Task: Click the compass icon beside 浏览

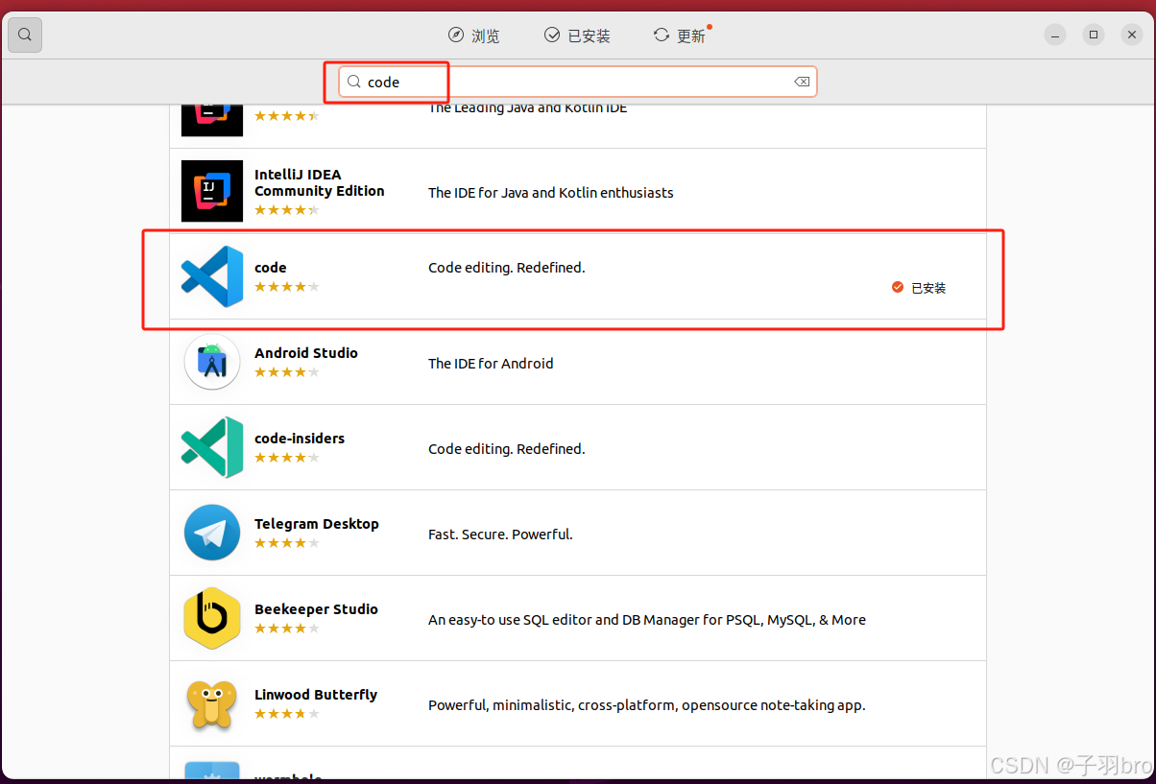Action: click(x=455, y=36)
